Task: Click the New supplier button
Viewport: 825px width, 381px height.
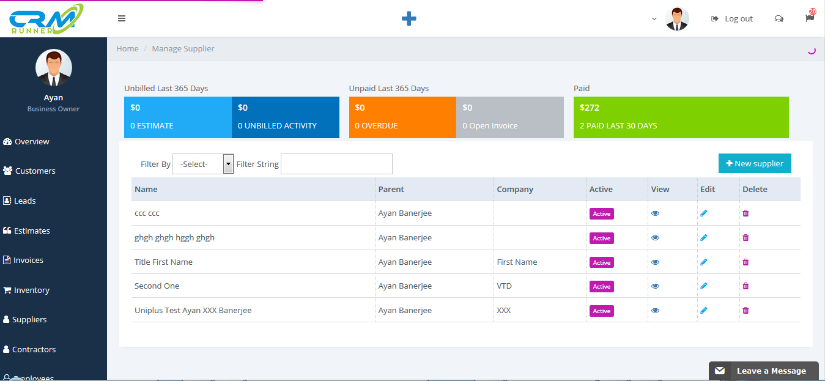Action: [755, 163]
